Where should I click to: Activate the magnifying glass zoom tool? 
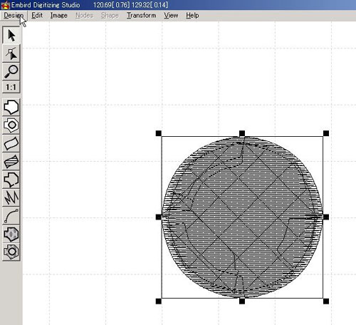[x=11, y=71]
